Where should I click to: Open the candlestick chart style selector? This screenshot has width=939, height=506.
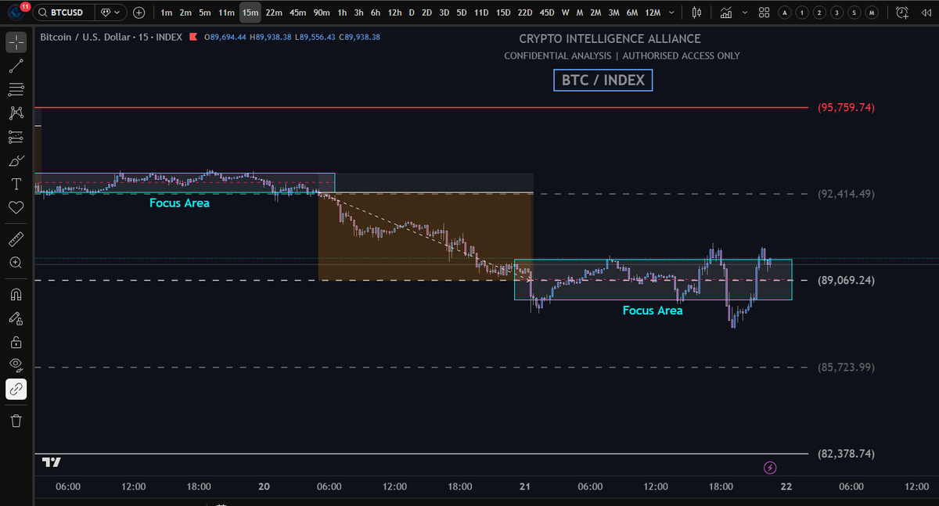(x=697, y=13)
